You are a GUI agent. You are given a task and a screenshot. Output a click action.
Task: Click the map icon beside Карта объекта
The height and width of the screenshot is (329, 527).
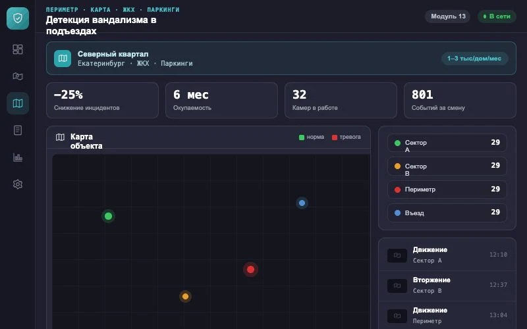click(x=60, y=137)
